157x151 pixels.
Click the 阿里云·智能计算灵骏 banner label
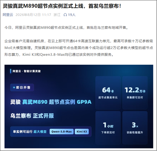[x=27, y=71]
